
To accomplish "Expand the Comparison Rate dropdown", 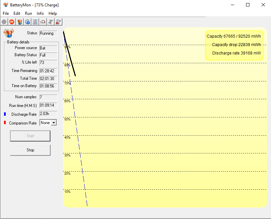I will tap(54, 123).
